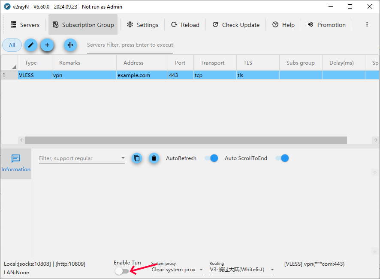Screen dimensions: 380x279
Task: Click the auto column width icon
Action: point(70,45)
